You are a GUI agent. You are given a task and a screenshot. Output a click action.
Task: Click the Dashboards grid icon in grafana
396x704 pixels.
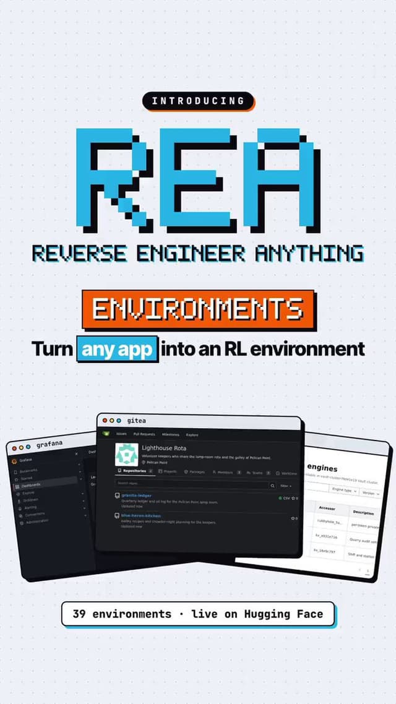click(x=17, y=487)
